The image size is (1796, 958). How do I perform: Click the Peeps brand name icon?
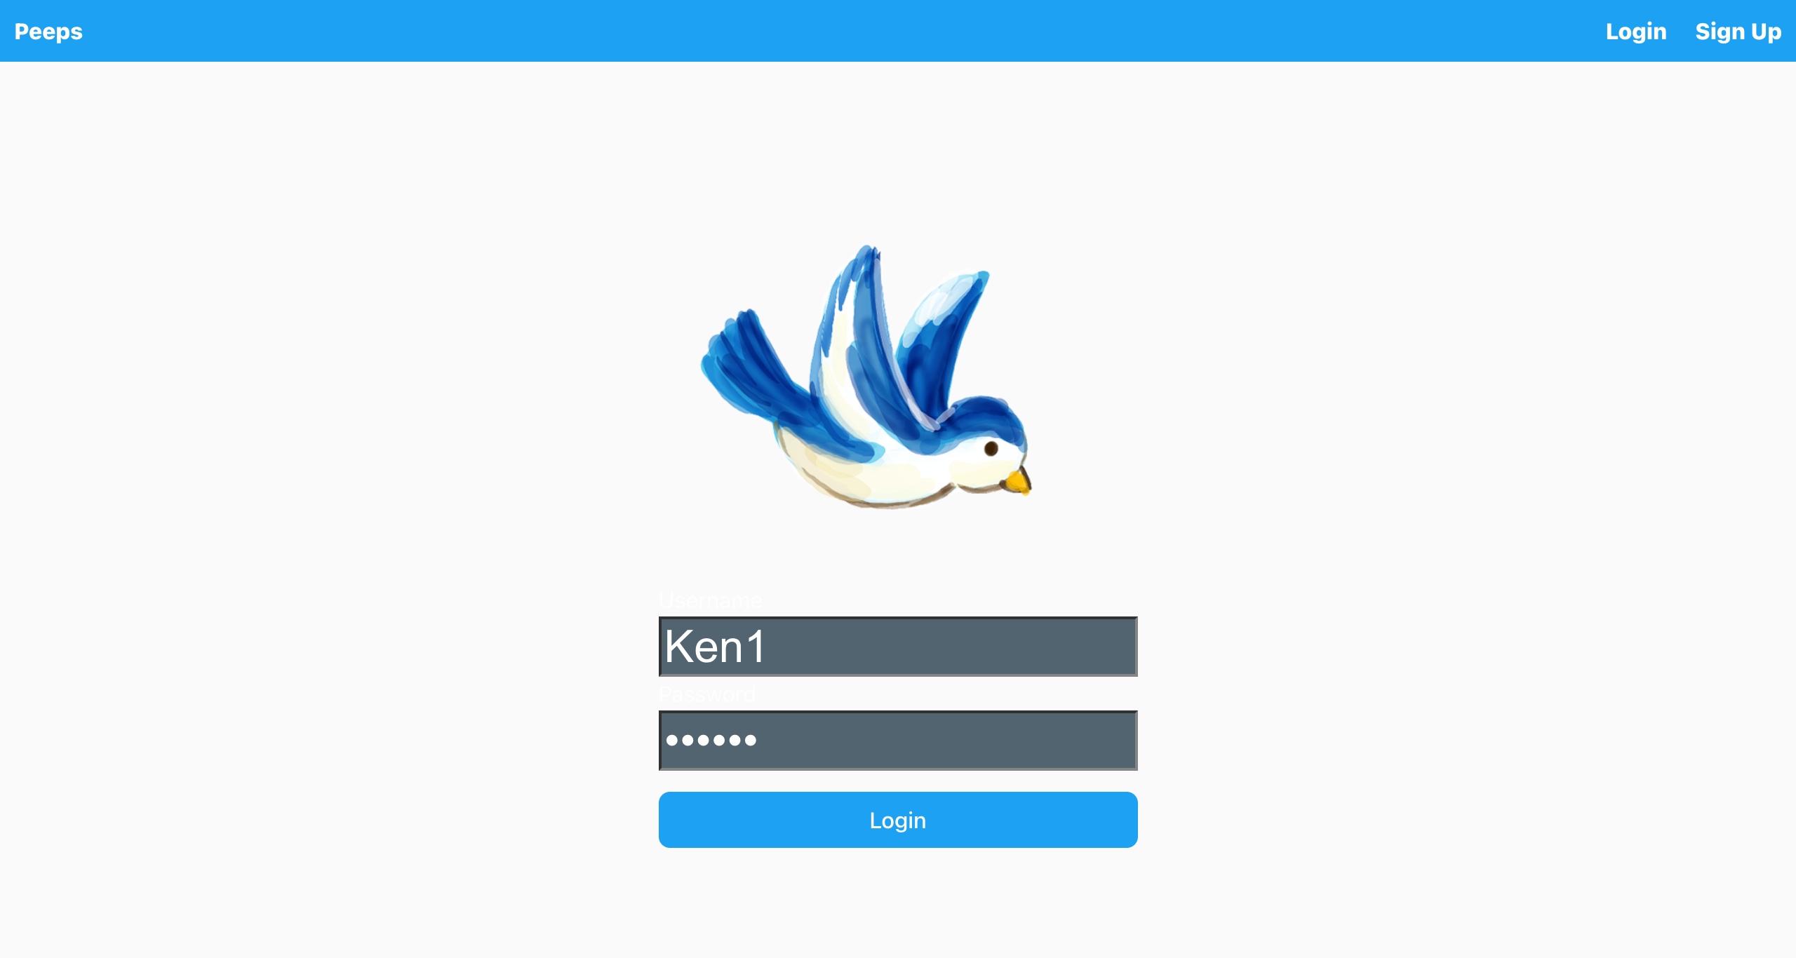coord(48,31)
